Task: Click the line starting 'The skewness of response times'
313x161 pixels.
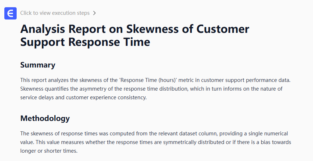Action: coord(154,134)
